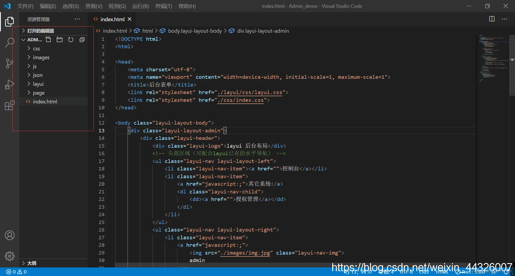Change end of line sequence CRLF
This screenshot has width=515, height=276.
[x=424, y=272]
